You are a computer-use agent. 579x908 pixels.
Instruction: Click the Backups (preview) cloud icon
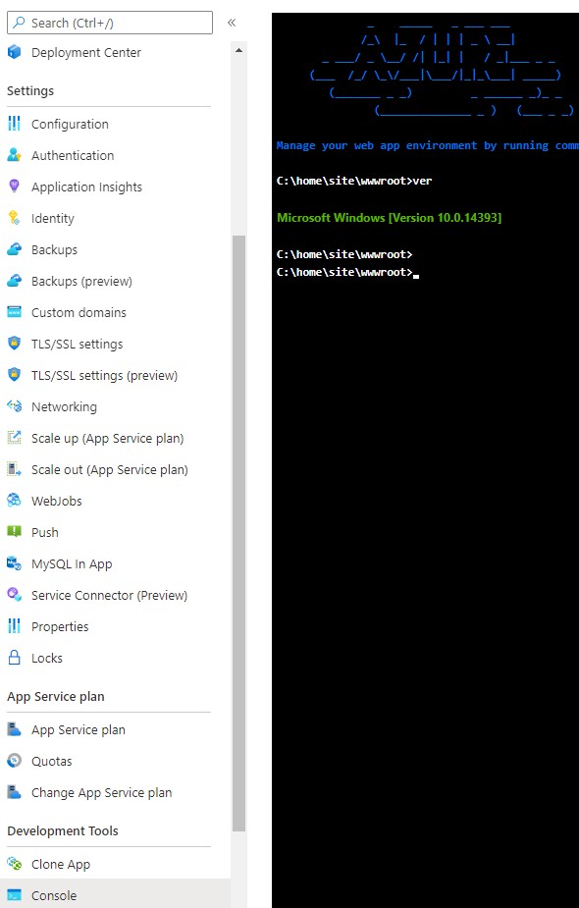tap(14, 281)
